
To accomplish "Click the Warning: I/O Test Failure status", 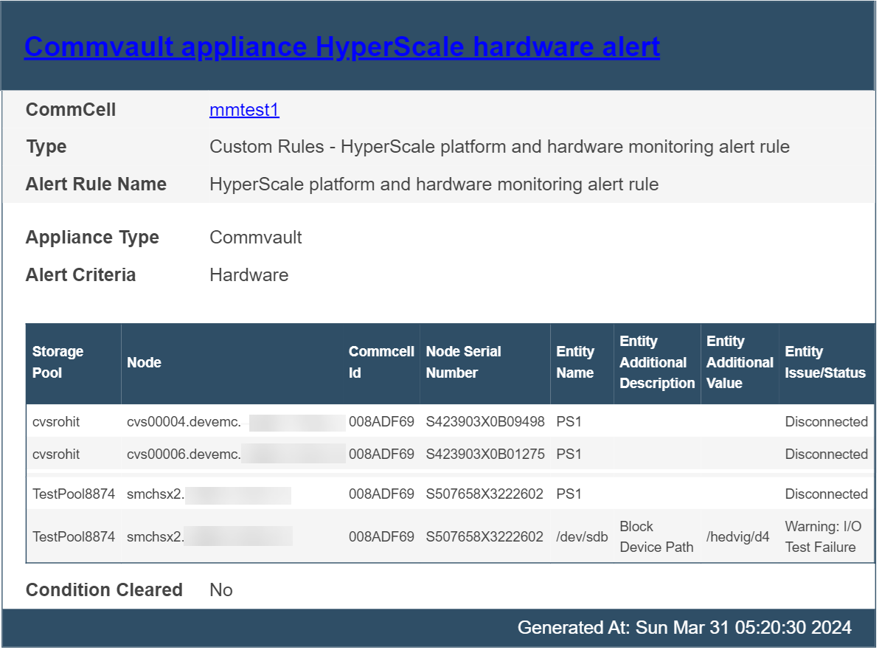I will click(x=822, y=536).
